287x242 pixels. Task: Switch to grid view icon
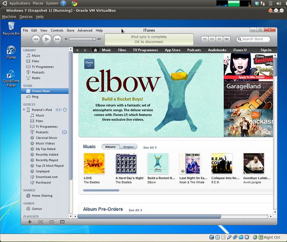(x=219, y=39)
